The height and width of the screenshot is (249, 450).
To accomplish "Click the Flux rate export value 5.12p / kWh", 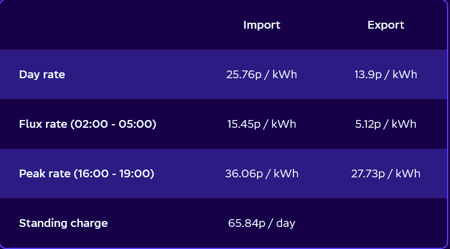I will (x=385, y=124).
